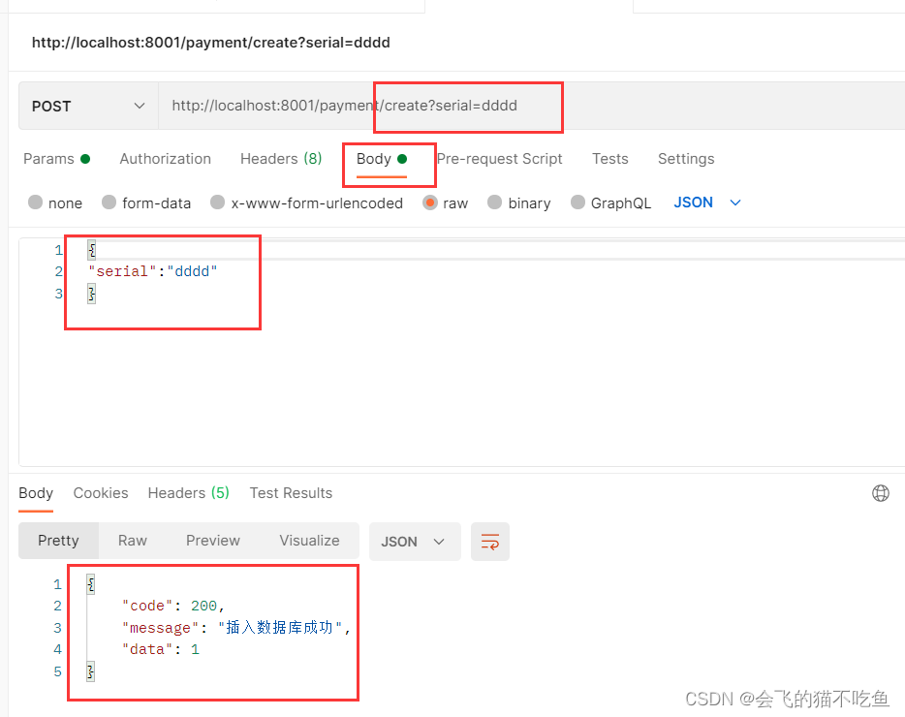Screen dimensions: 905x717
Task: Open the blue JSON body format dropdown
Action: point(707,203)
